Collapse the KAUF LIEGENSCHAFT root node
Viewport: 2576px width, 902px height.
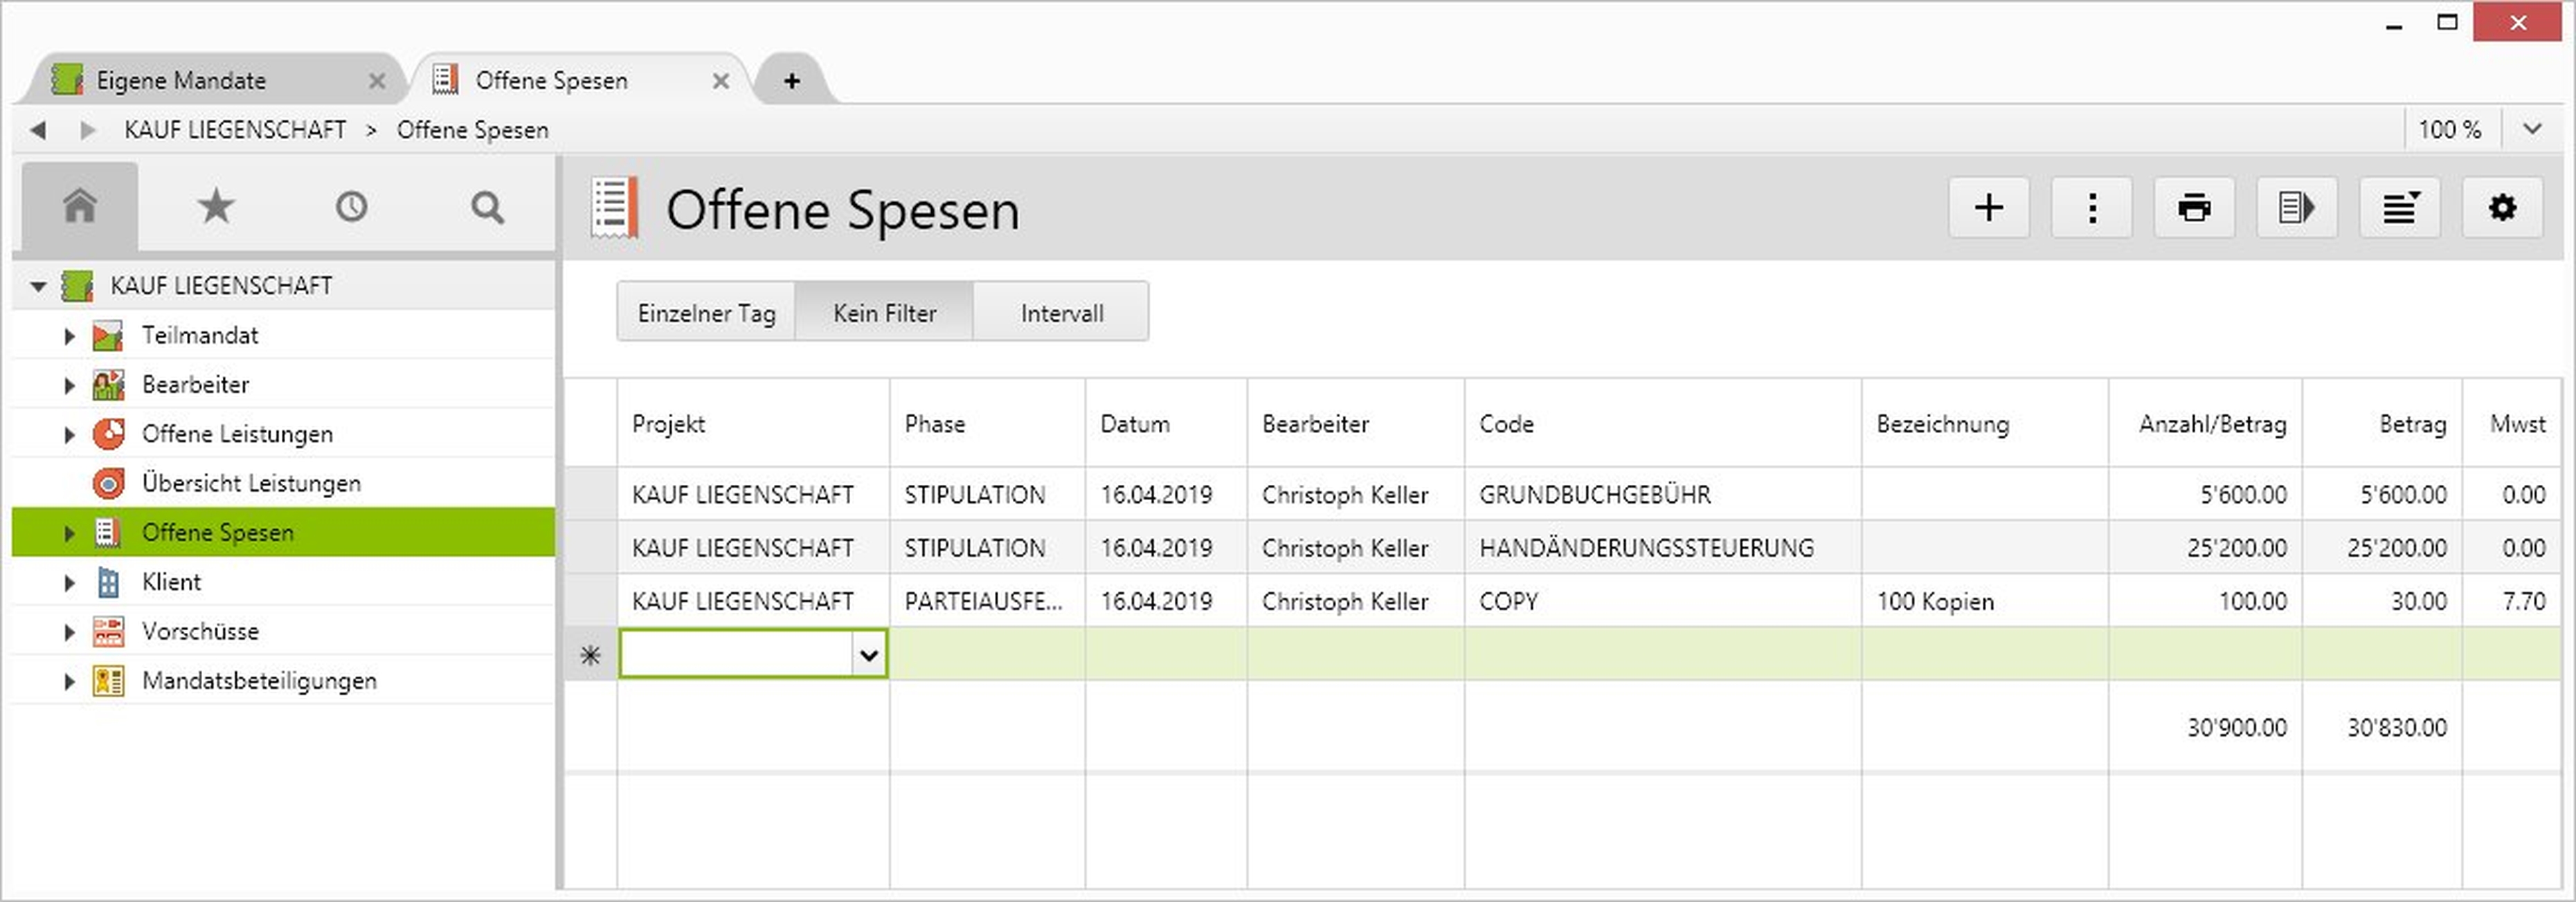(x=38, y=286)
